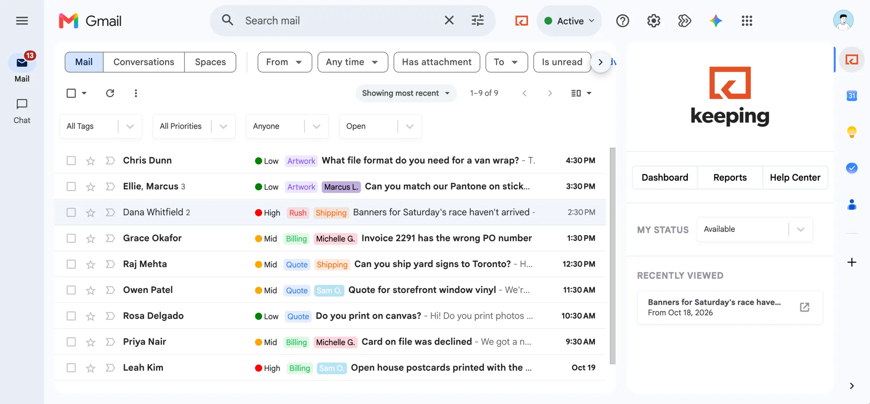The image size is (870, 404).
Task: Select the Leah Kim email checkbox
Action: coord(71,367)
